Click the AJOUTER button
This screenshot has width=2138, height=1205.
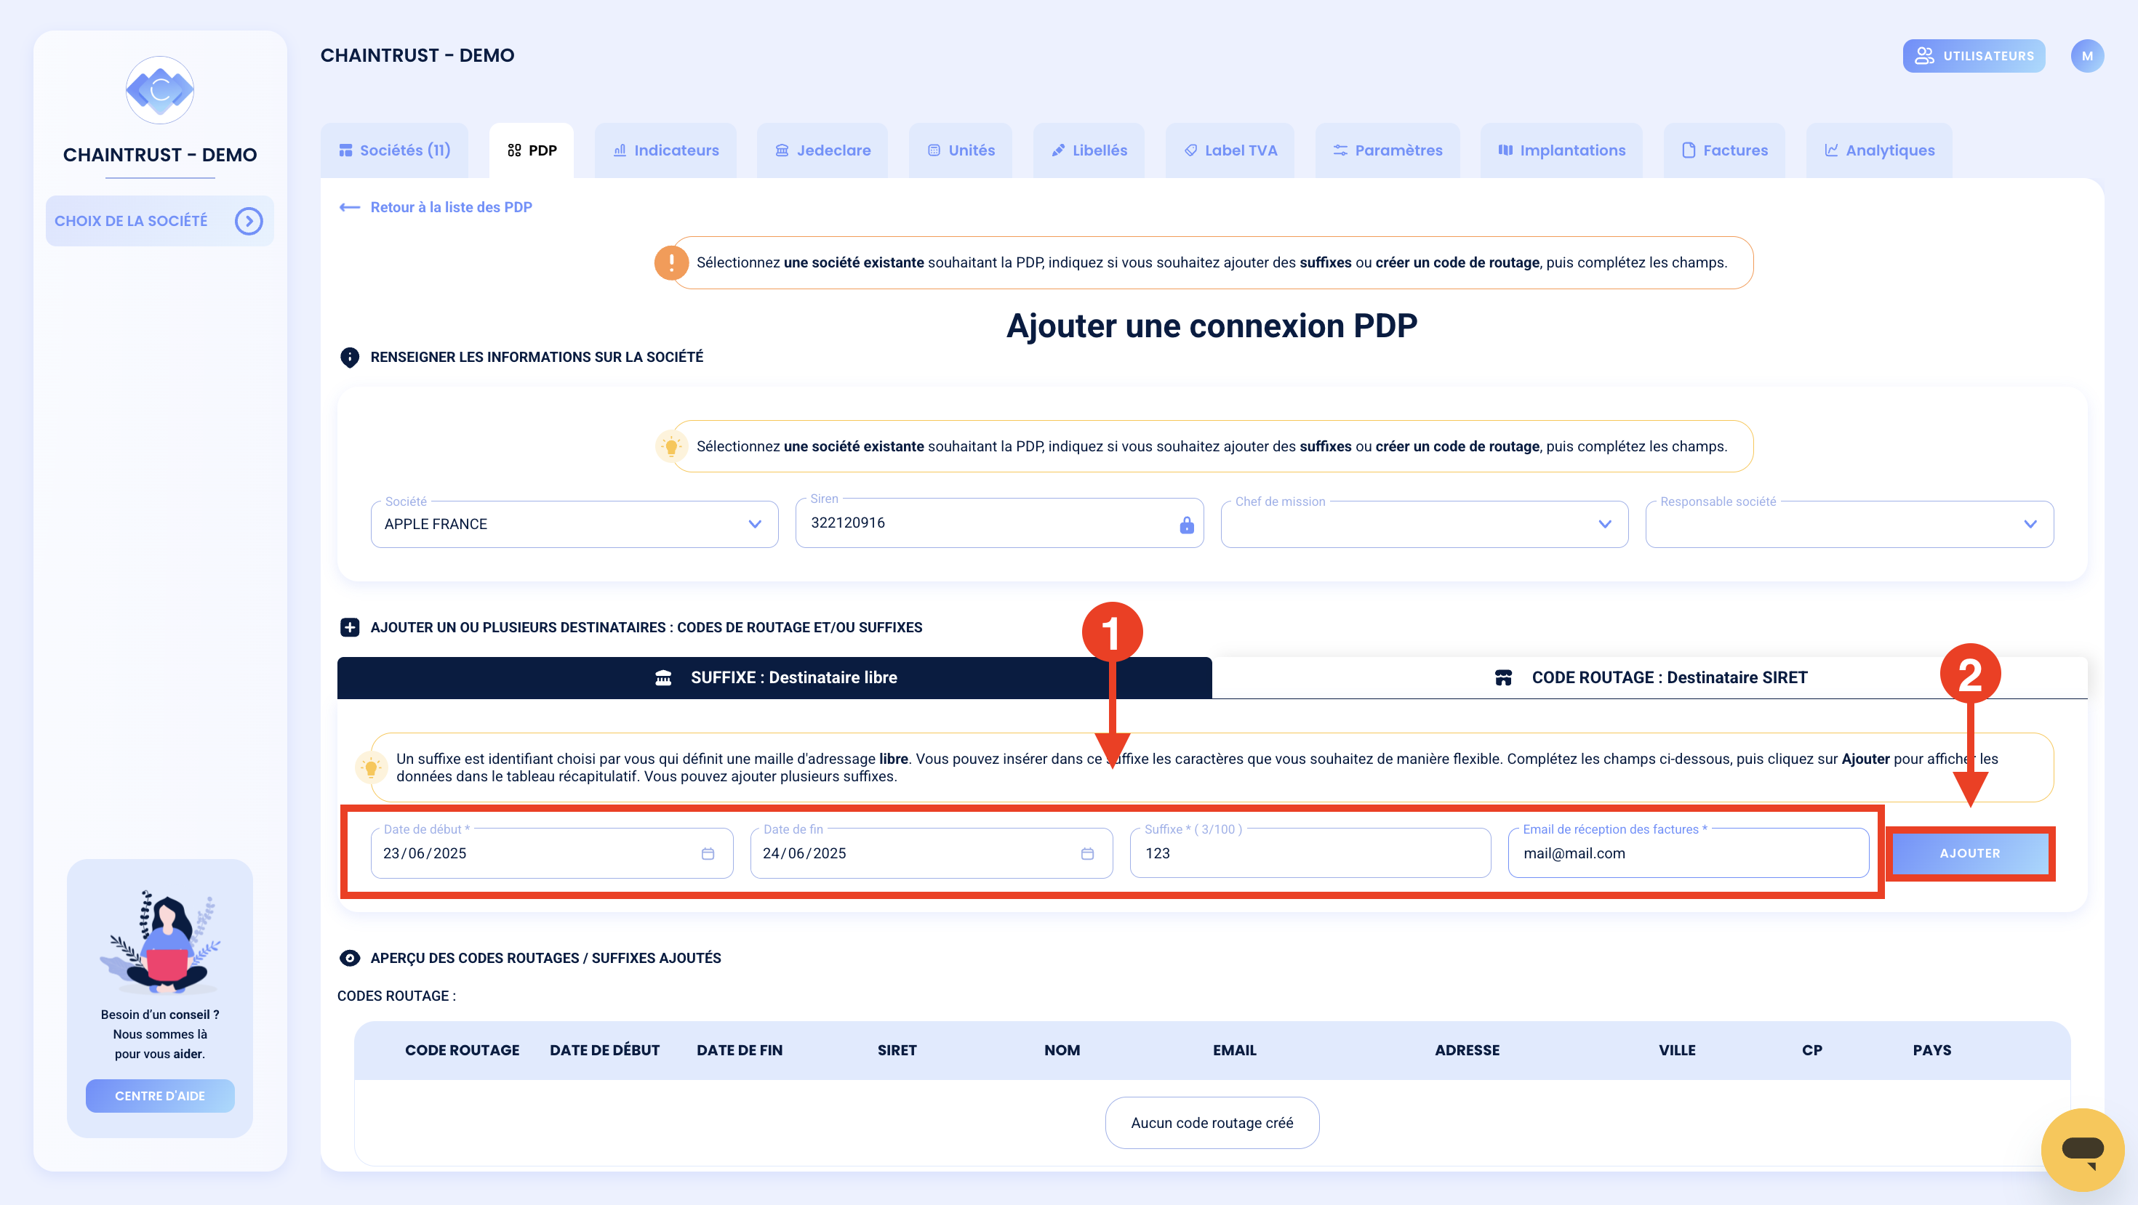[x=1969, y=853]
